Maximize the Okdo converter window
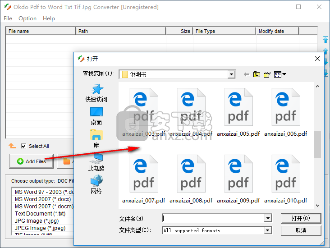 click(x=298, y=7)
